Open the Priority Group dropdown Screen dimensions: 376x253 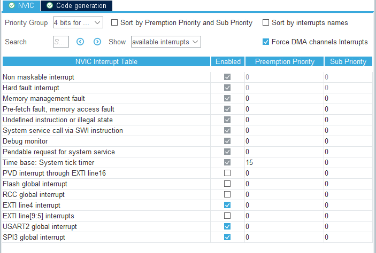(78, 23)
